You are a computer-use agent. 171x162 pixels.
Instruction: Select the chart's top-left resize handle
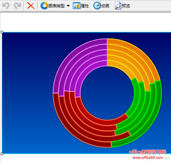2,32
